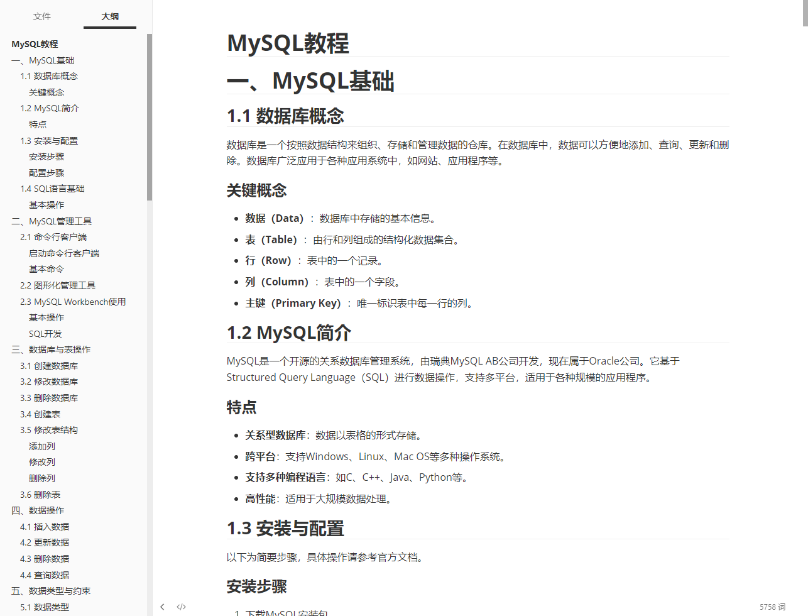This screenshot has width=808, height=616.
Task: Click the document scrollbar thumb at top right
Action: (x=805, y=13)
